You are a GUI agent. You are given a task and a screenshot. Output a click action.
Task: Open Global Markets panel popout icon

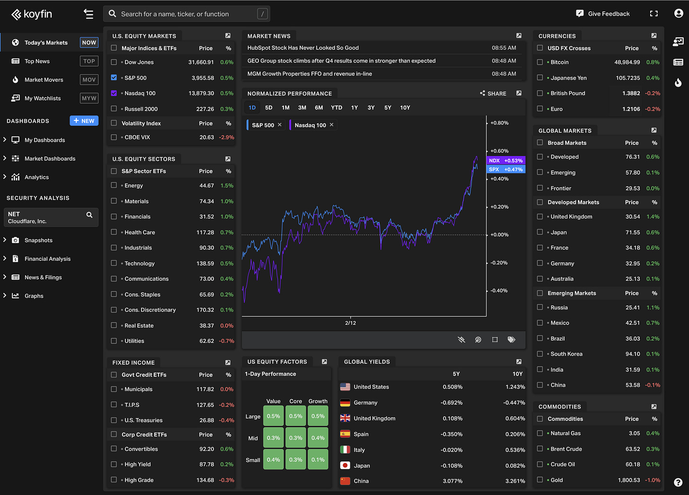(x=654, y=130)
